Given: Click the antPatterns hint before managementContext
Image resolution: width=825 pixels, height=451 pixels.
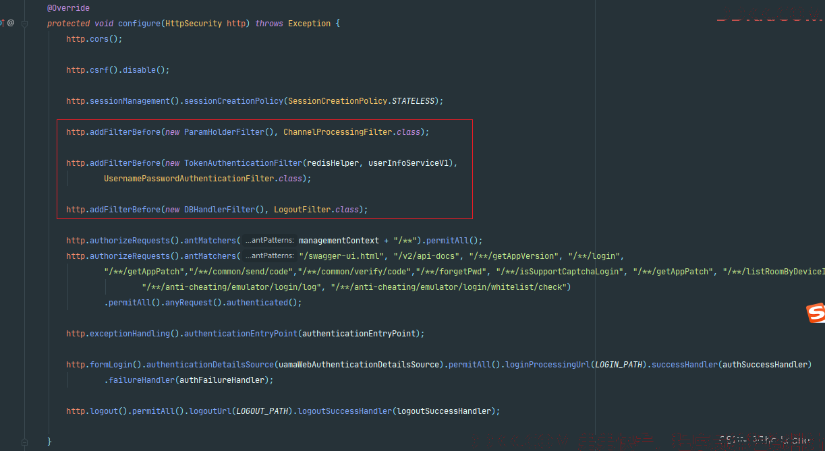Looking at the screenshot, I should [x=270, y=240].
